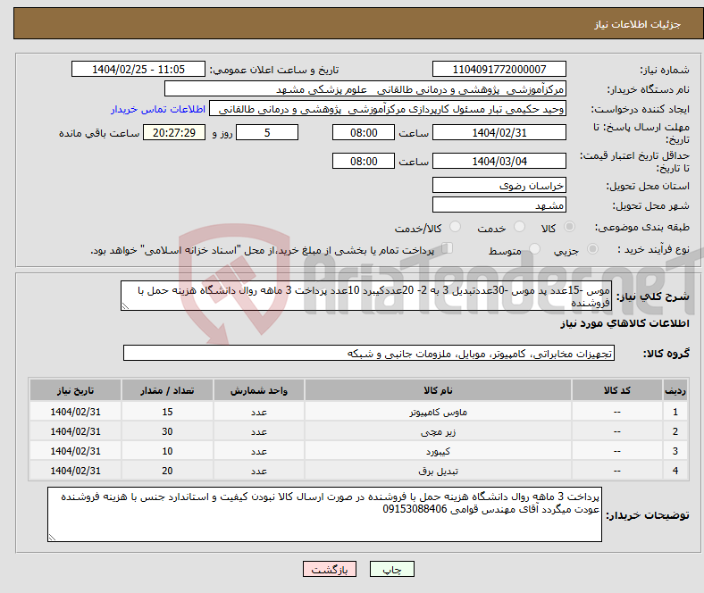
Task: Click quantity 10 in the کیبورد row
Action: [x=167, y=451]
